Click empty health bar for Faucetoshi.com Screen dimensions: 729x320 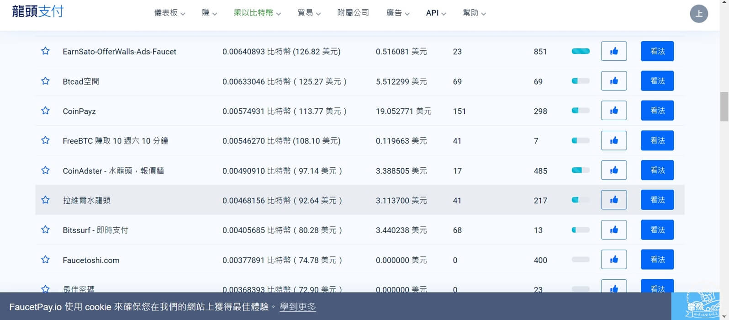pyautogui.click(x=581, y=260)
